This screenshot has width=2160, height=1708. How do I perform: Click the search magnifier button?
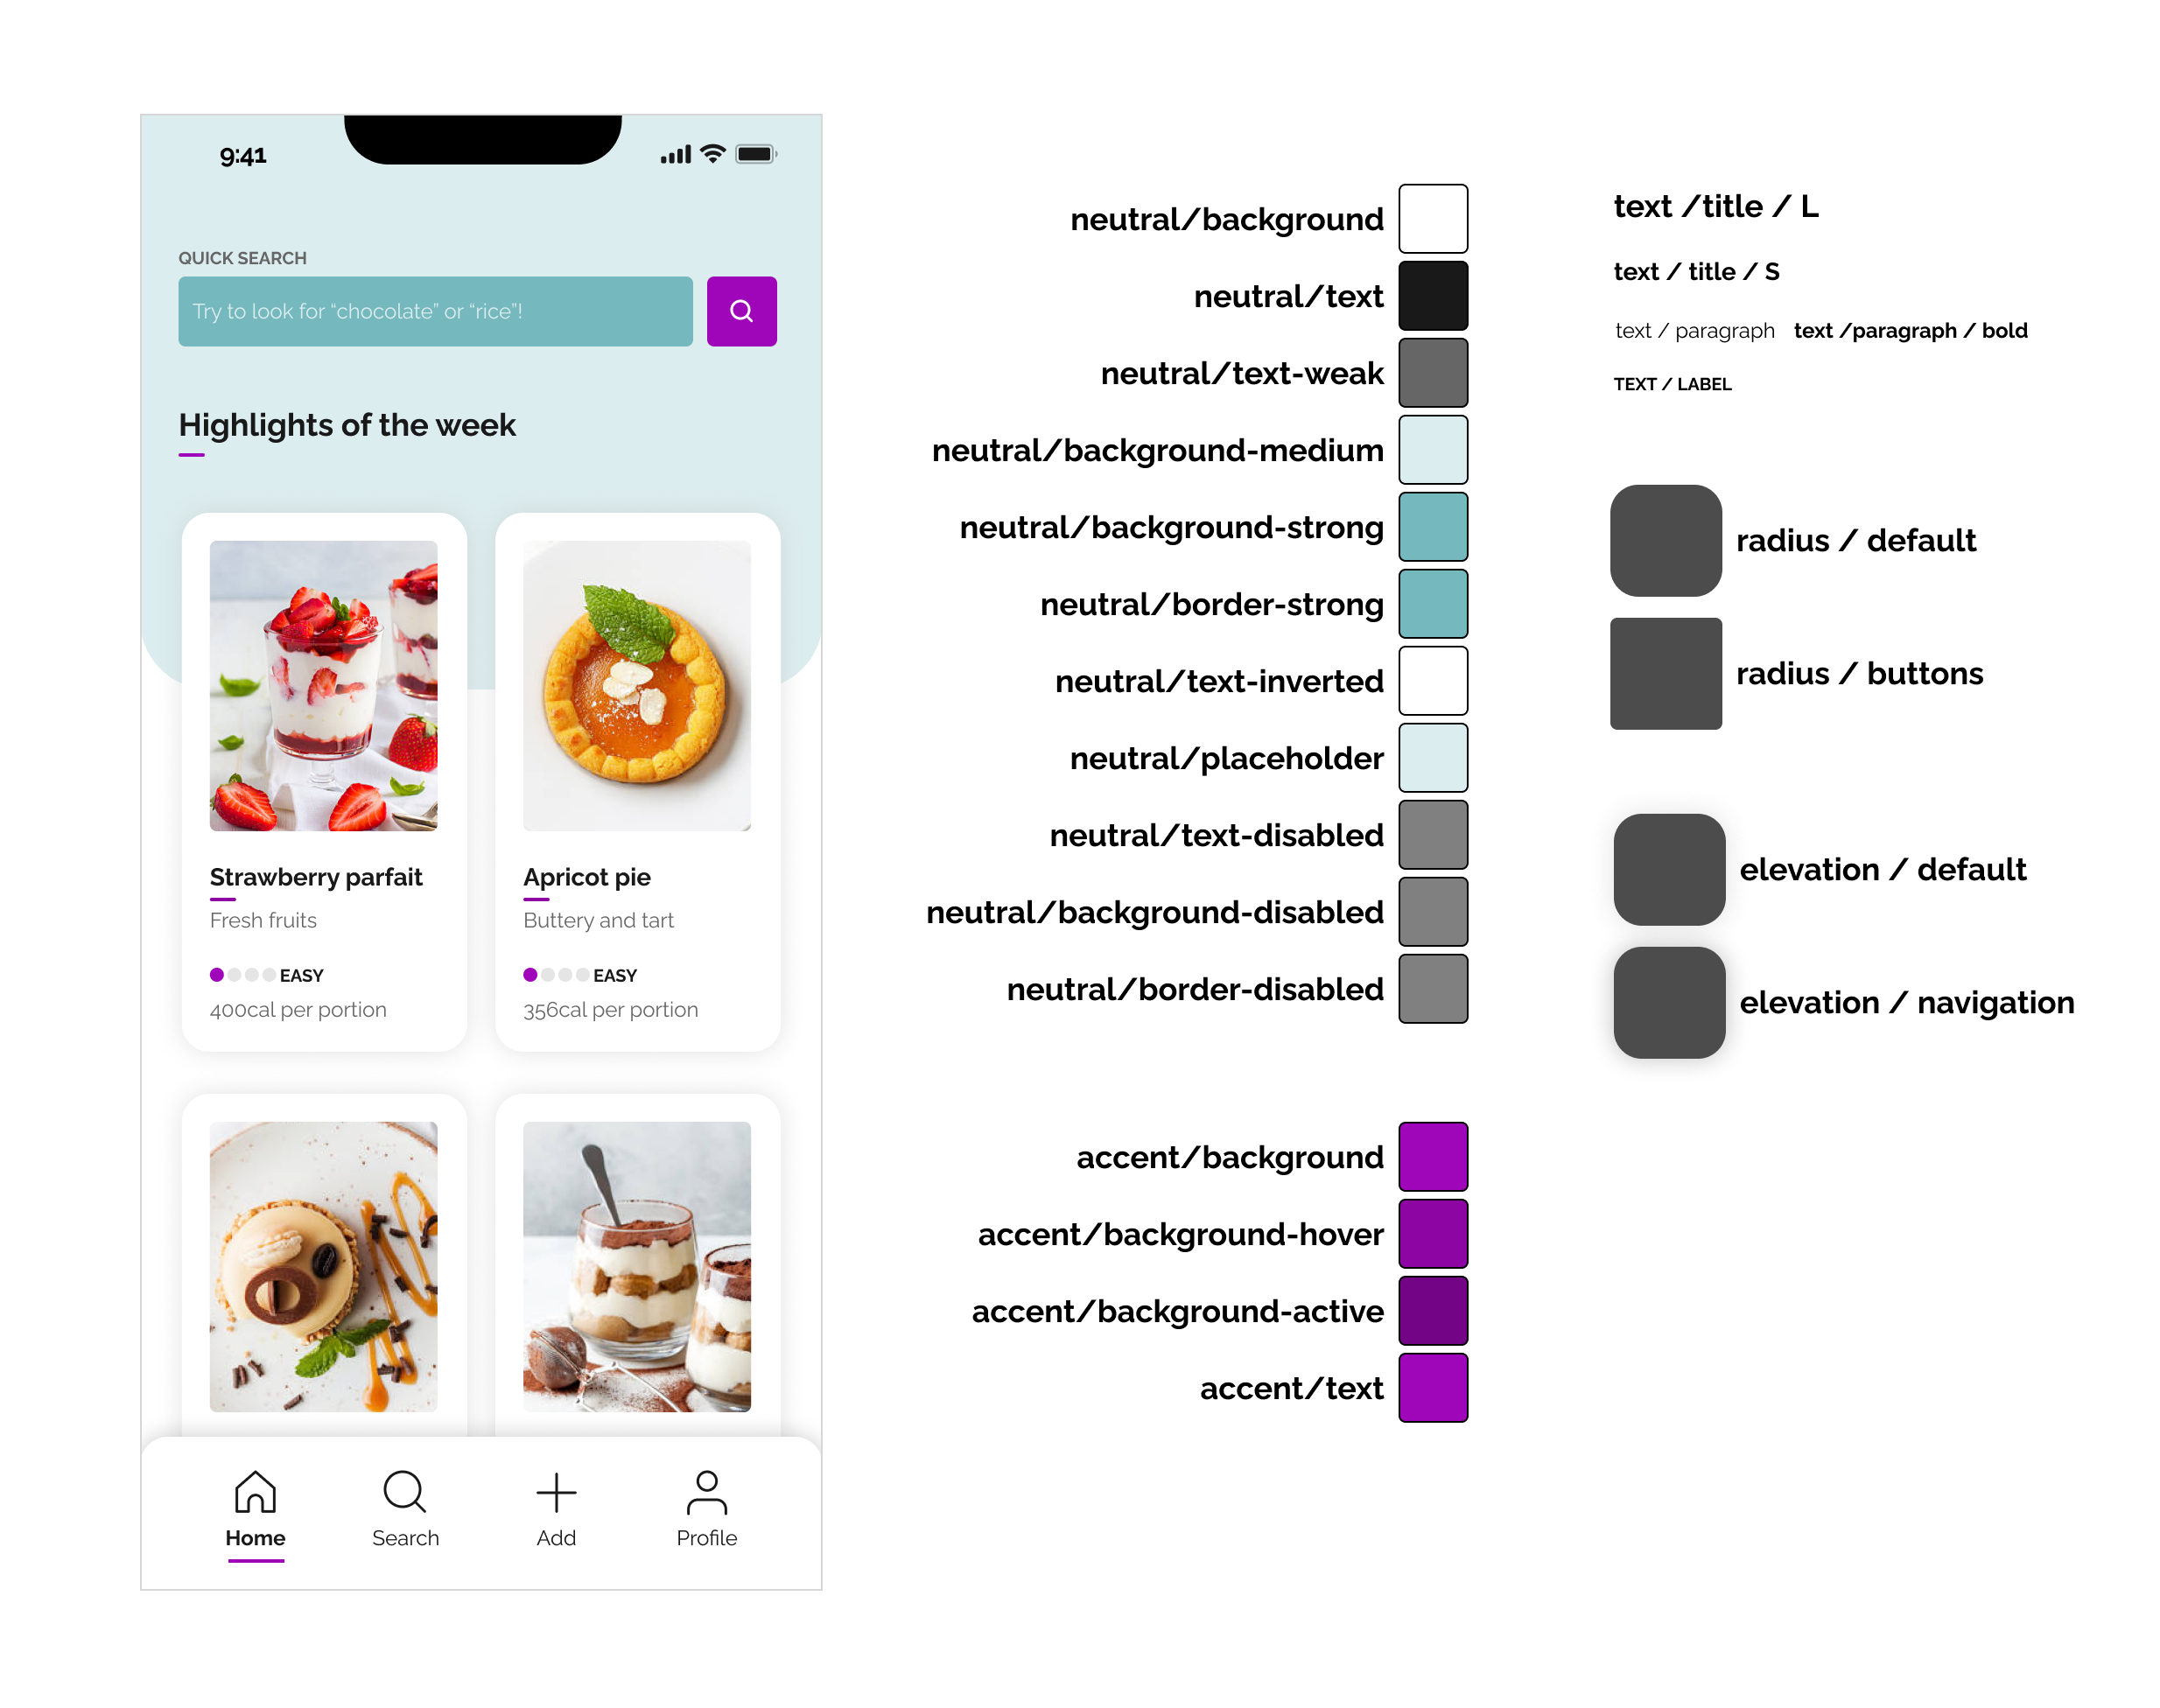click(740, 311)
